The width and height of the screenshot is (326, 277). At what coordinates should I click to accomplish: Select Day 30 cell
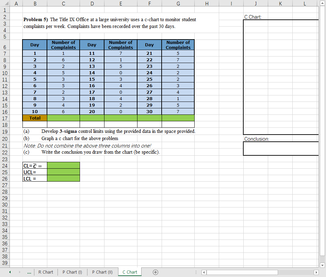coord(149,111)
